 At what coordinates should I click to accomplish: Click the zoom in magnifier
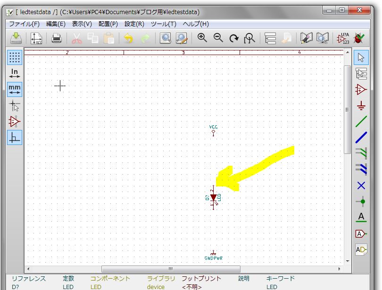pyautogui.click(x=202, y=38)
